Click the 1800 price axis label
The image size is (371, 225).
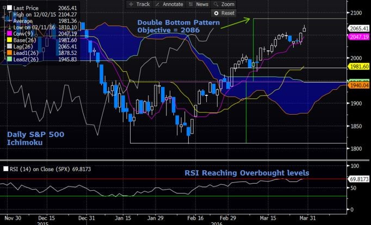pyautogui.click(x=356, y=149)
